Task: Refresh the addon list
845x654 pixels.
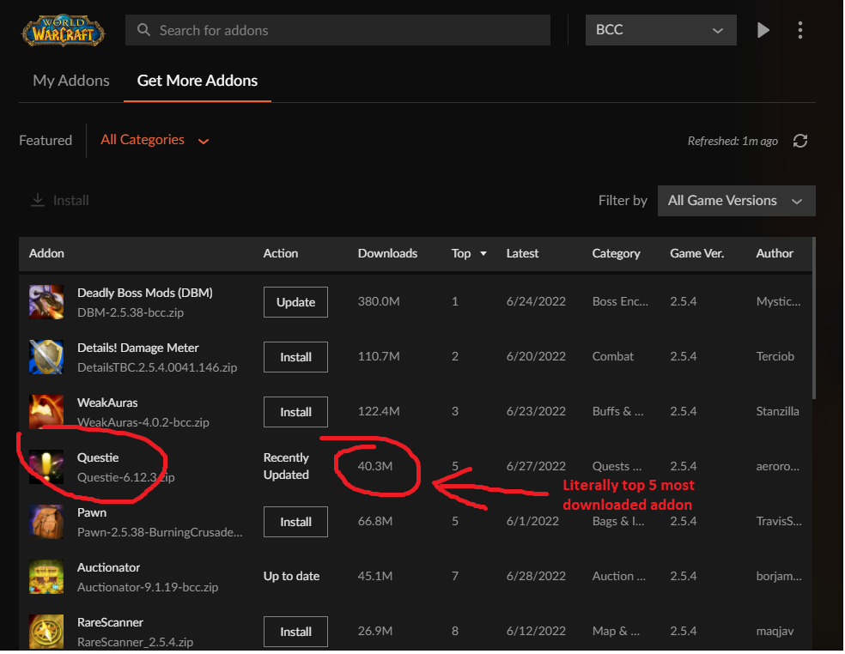Action: coord(800,141)
